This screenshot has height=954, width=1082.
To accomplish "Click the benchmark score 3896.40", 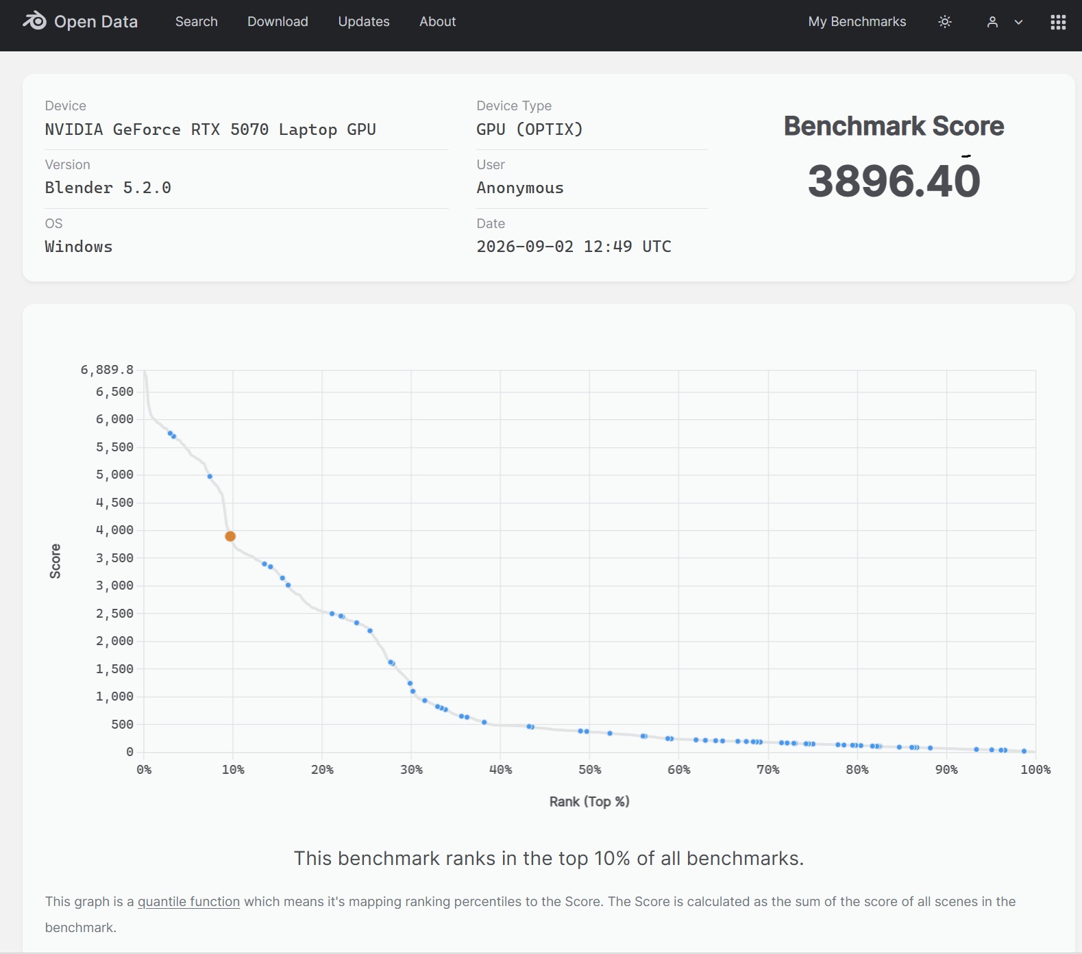I will click(x=894, y=181).
